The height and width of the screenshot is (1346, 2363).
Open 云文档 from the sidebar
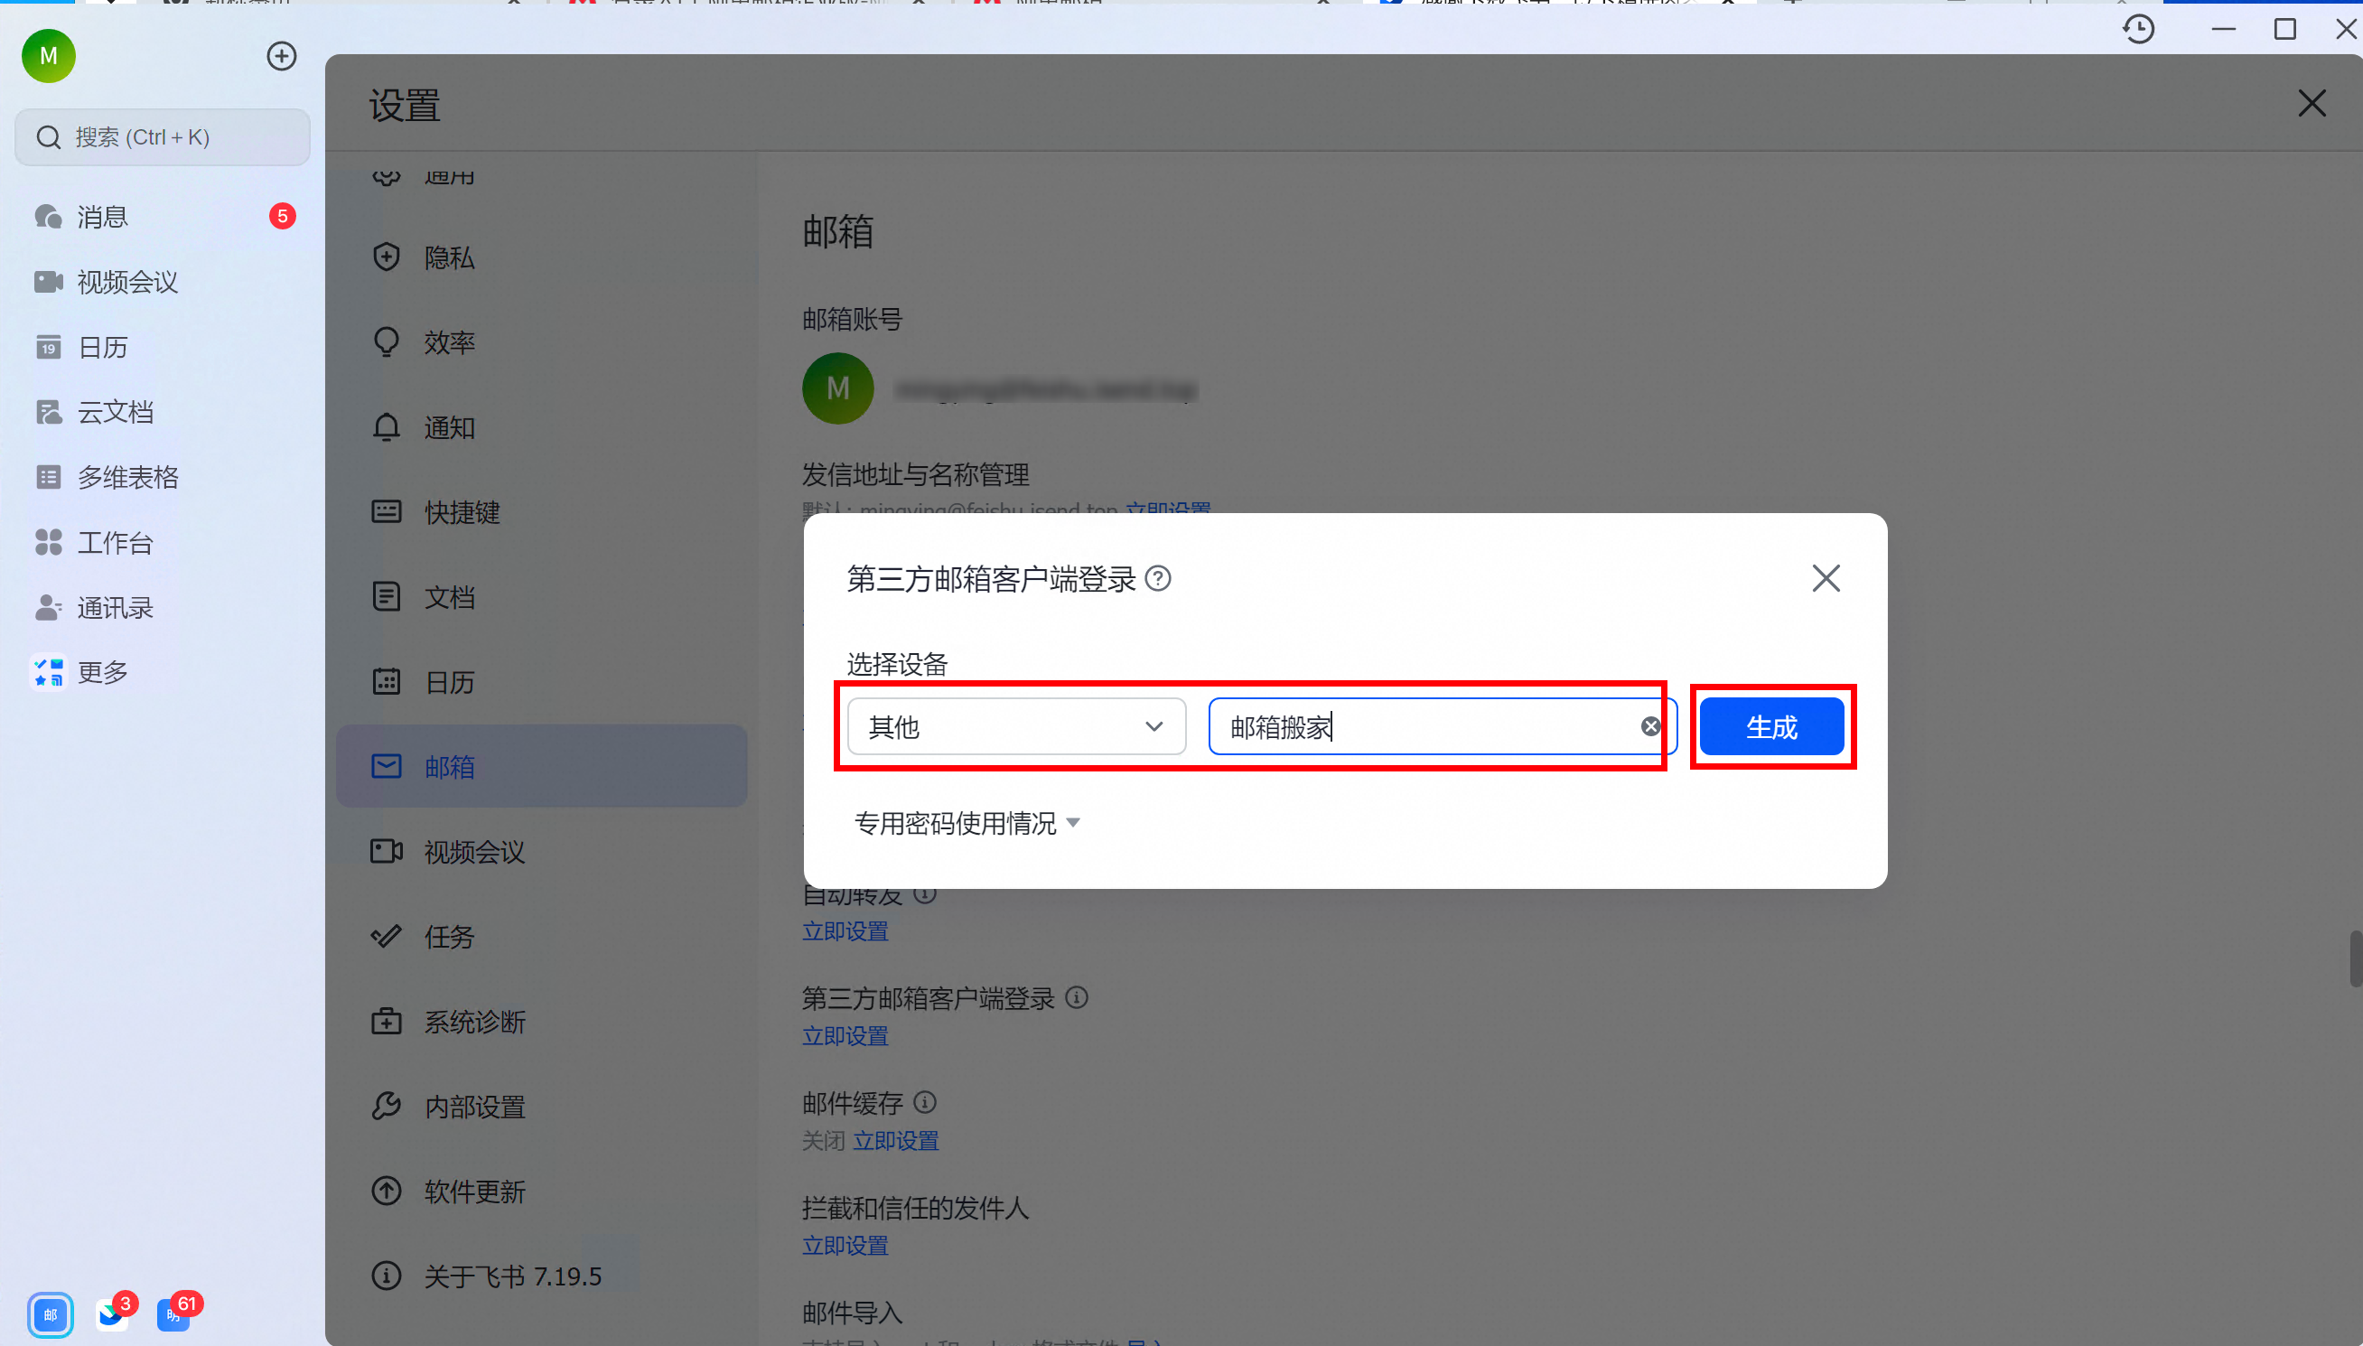coord(115,412)
